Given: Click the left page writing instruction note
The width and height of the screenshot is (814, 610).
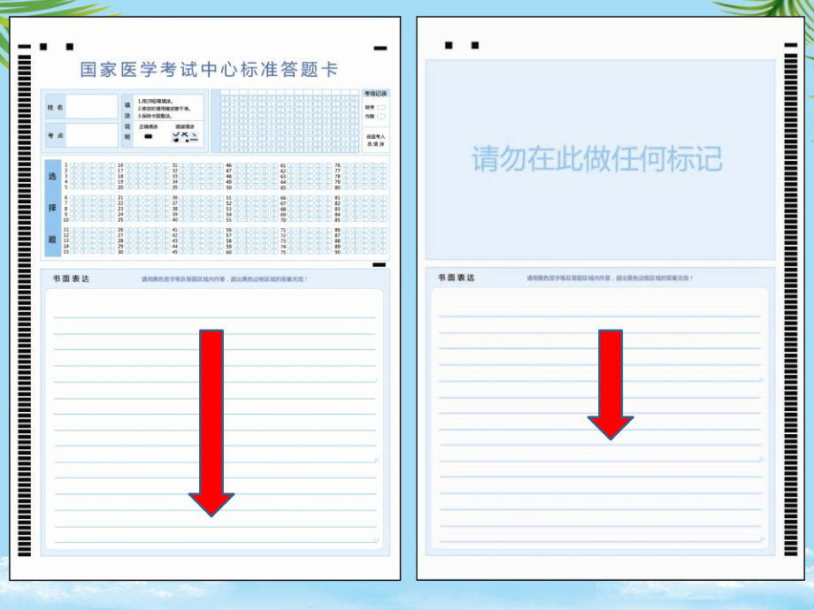Looking at the screenshot, I should coord(225,279).
